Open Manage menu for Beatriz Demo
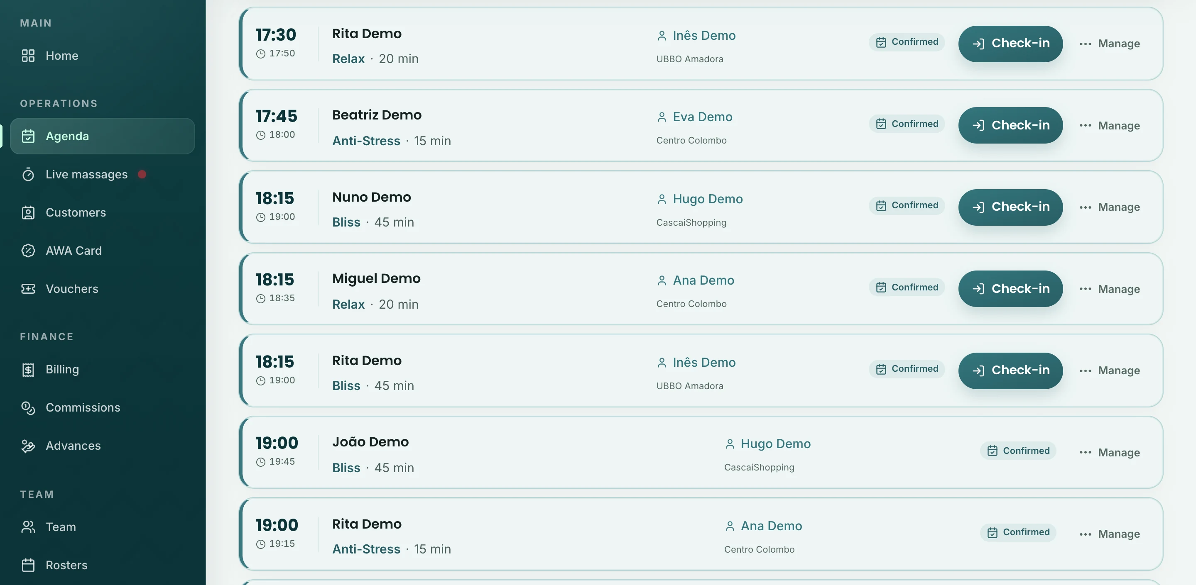 click(1109, 125)
